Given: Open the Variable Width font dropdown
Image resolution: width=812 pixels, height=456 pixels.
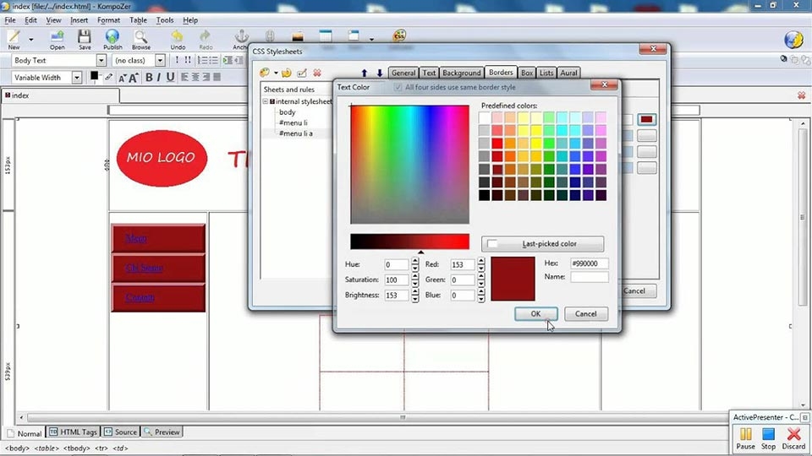Looking at the screenshot, I should (77, 78).
